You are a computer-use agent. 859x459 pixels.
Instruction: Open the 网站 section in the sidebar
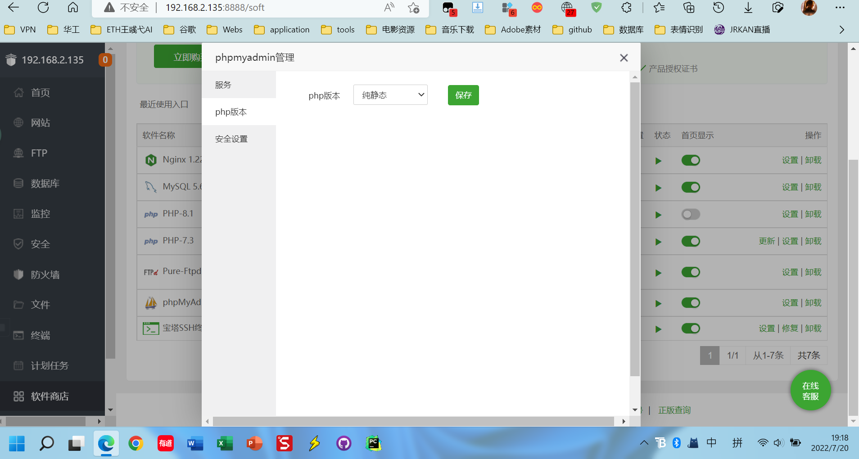[x=40, y=122]
